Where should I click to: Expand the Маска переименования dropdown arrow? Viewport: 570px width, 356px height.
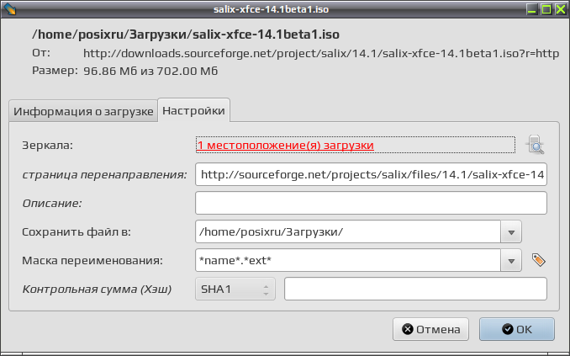click(x=511, y=261)
